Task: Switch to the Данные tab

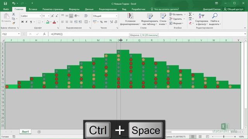Action: [89, 9]
